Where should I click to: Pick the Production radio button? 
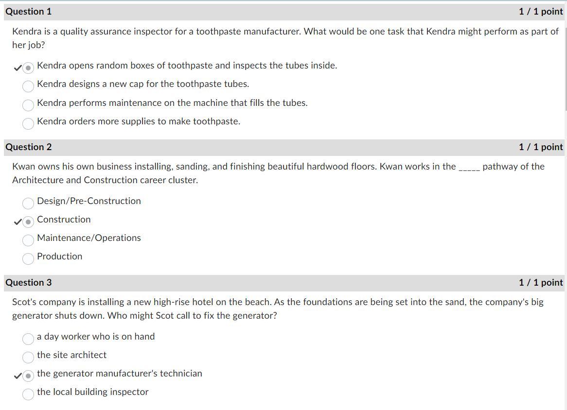(x=28, y=258)
